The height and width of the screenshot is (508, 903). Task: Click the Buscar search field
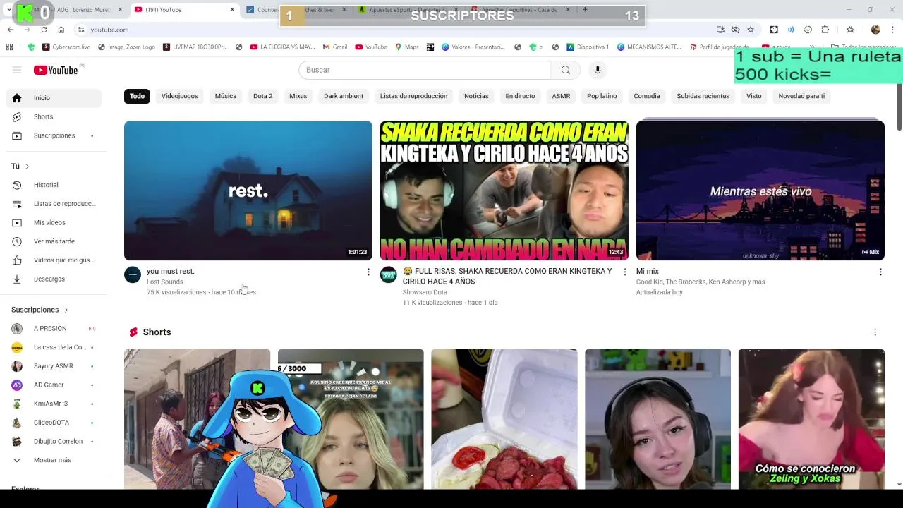425,70
